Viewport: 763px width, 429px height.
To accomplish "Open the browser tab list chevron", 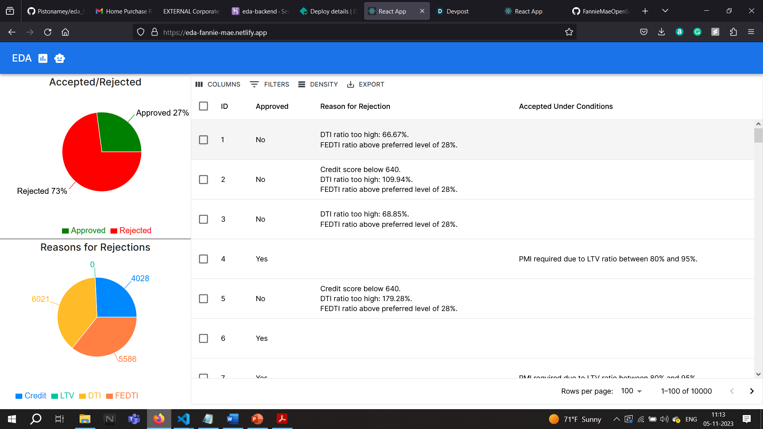I will coord(665,11).
